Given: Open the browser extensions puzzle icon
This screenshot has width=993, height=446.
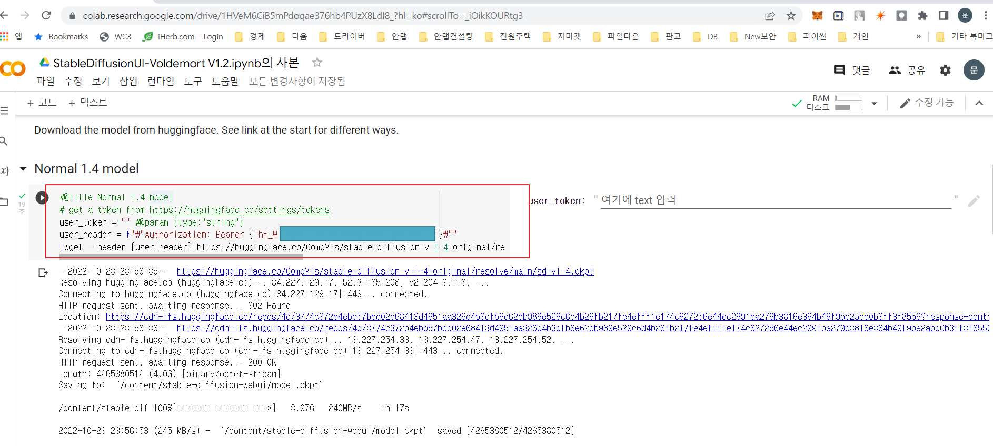Looking at the screenshot, I should click(922, 16).
